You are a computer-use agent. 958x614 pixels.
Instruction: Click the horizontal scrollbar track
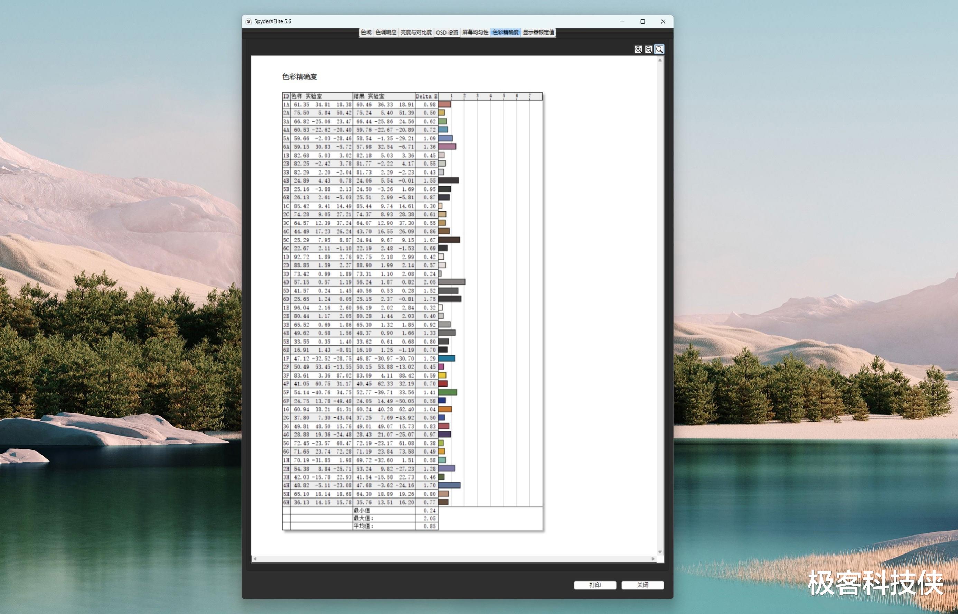click(x=454, y=559)
